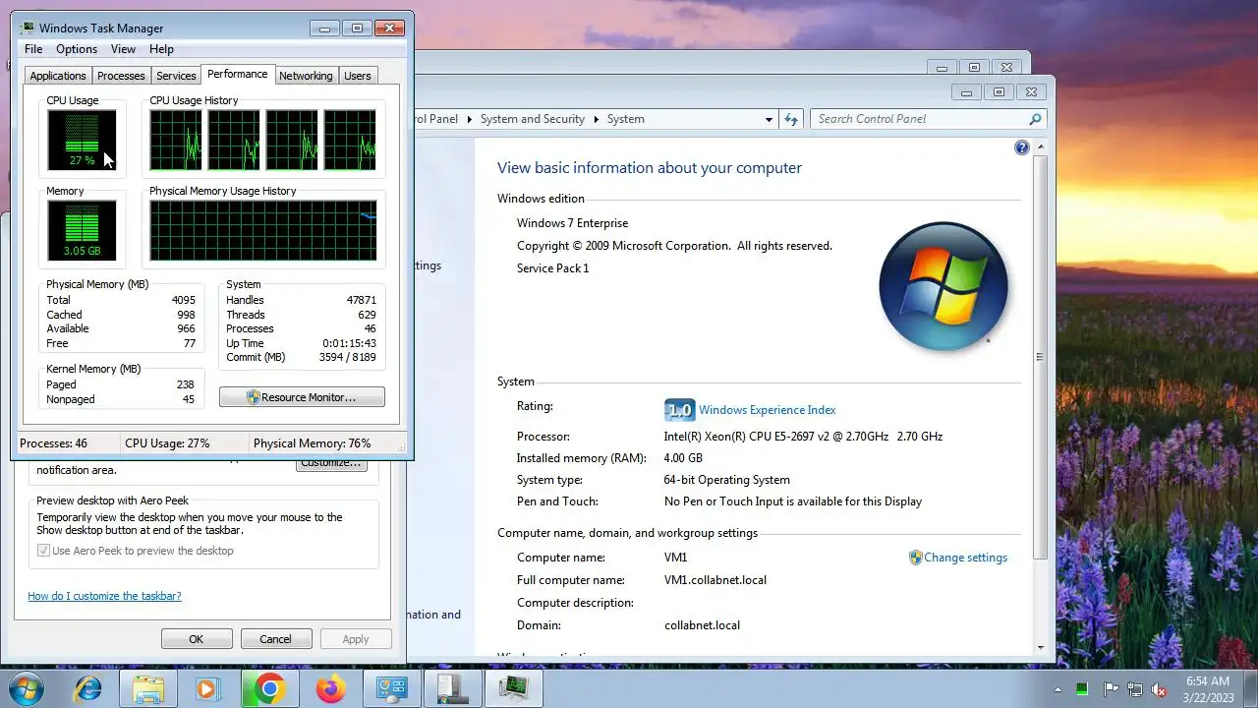Click the Resource Monitor button
The height and width of the screenshot is (708, 1258).
[302, 397]
